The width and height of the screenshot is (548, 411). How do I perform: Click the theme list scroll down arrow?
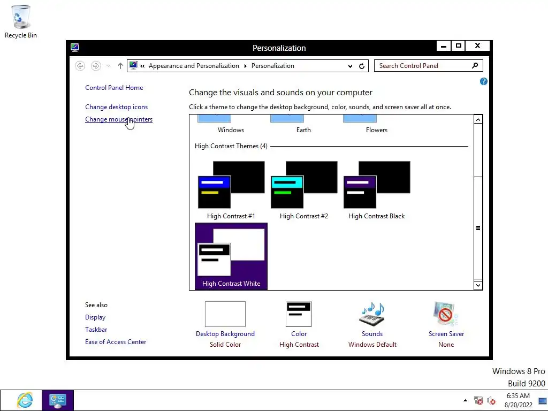(x=478, y=285)
